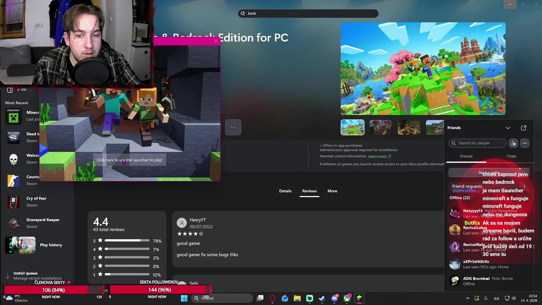Open Dead by Daylight sidebar entry

(x=22, y=137)
